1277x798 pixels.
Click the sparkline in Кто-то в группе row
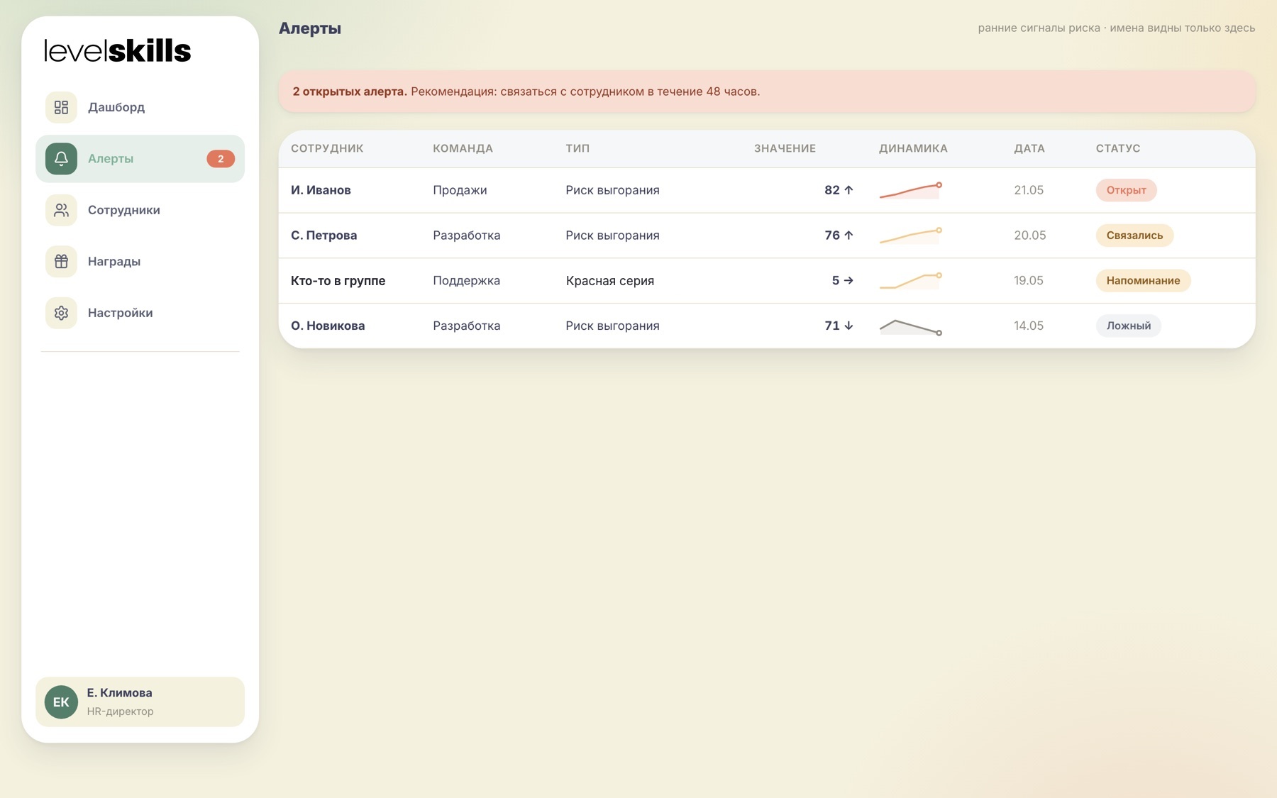coord(911,281)
